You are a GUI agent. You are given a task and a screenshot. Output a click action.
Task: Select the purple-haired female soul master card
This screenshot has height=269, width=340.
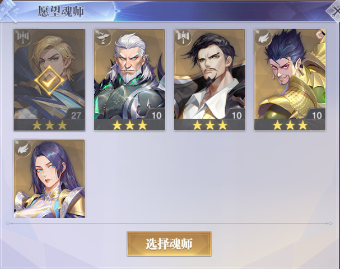tap(49, 179)
